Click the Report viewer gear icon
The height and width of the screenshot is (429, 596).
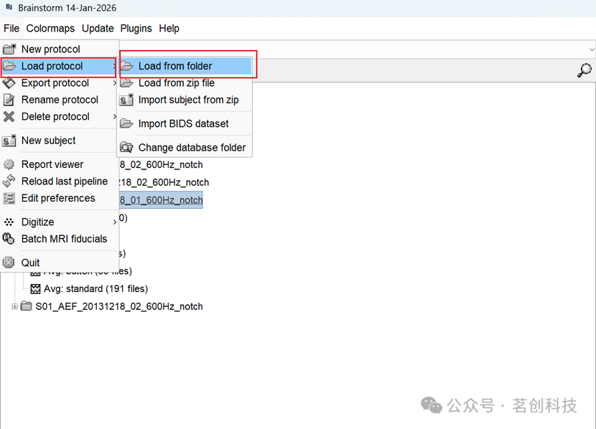[9, 164]
